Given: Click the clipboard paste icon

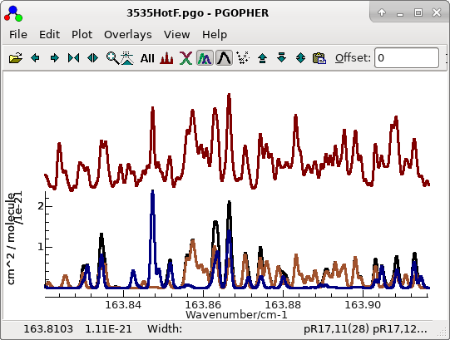Looking at the screenshot, I should point(319,58).
